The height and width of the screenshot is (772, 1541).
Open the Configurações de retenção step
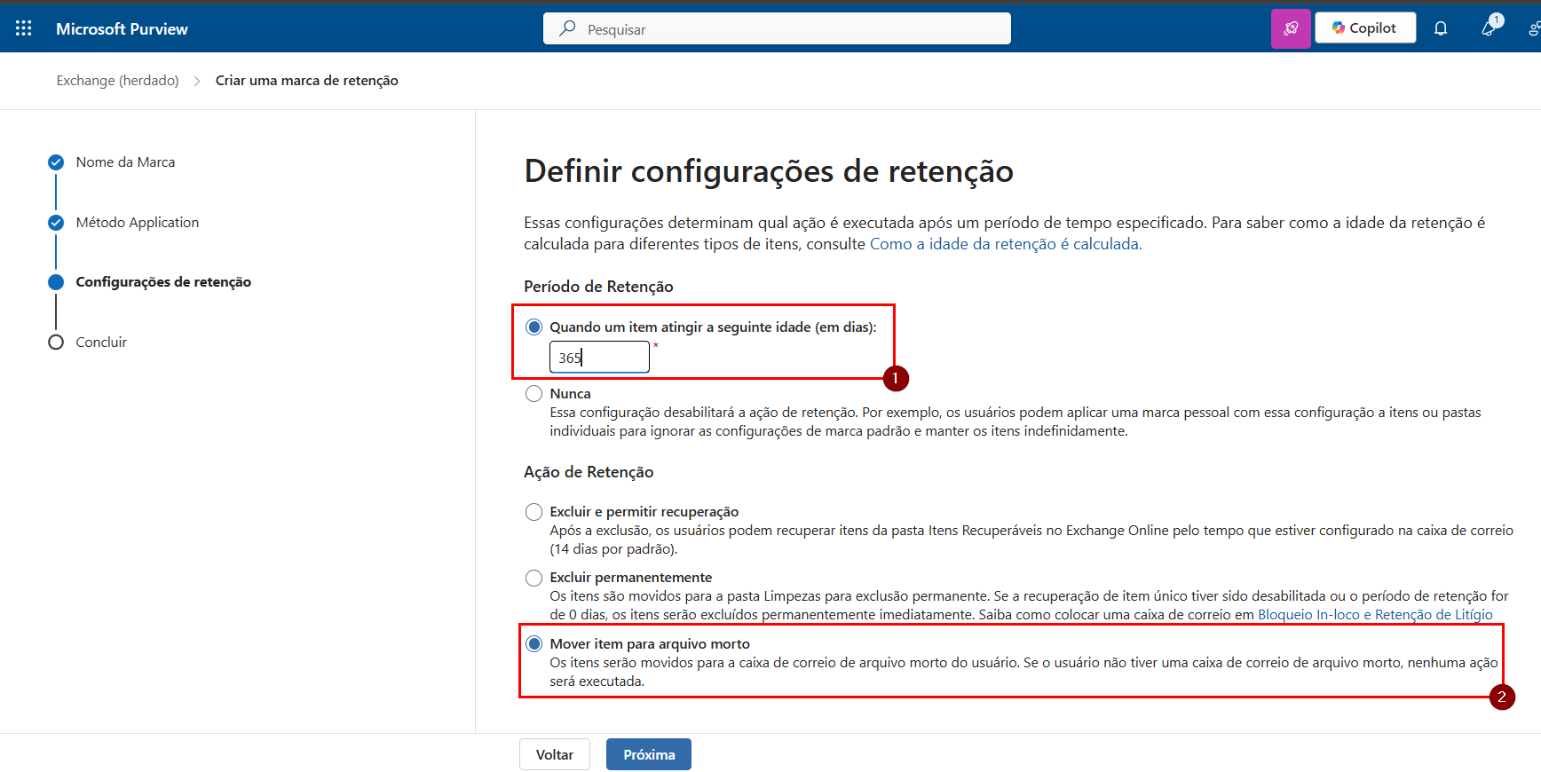[x=163, y=282]
